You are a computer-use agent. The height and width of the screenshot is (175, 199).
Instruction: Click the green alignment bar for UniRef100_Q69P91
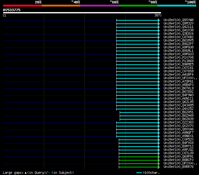click(139, 157)
